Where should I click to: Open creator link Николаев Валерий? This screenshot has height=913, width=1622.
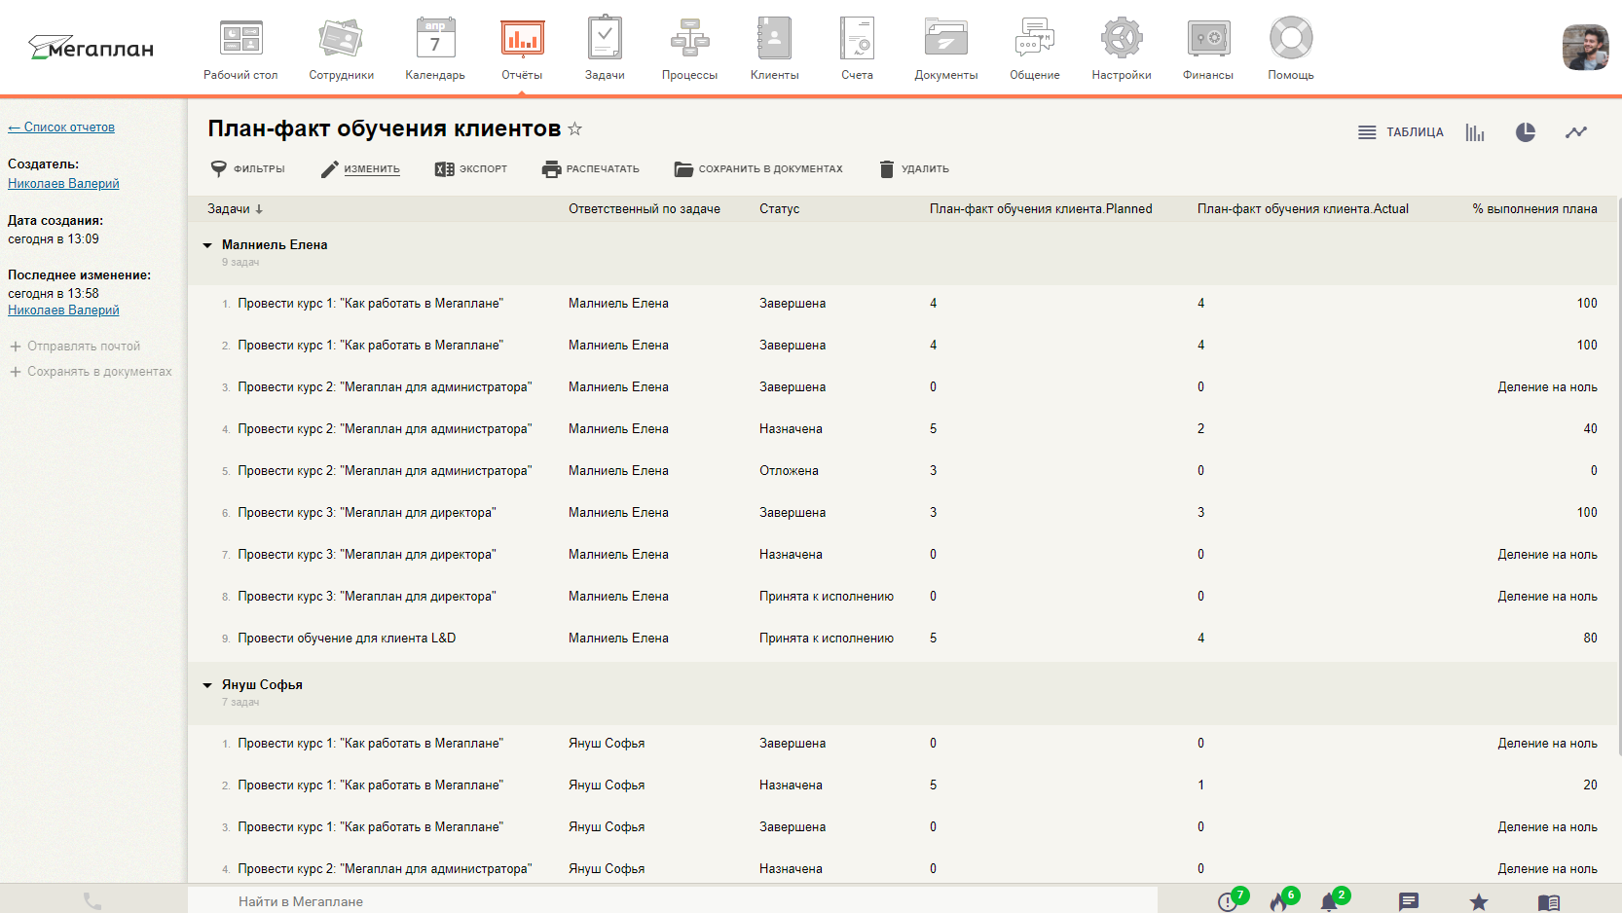click(x=63, y=184)
